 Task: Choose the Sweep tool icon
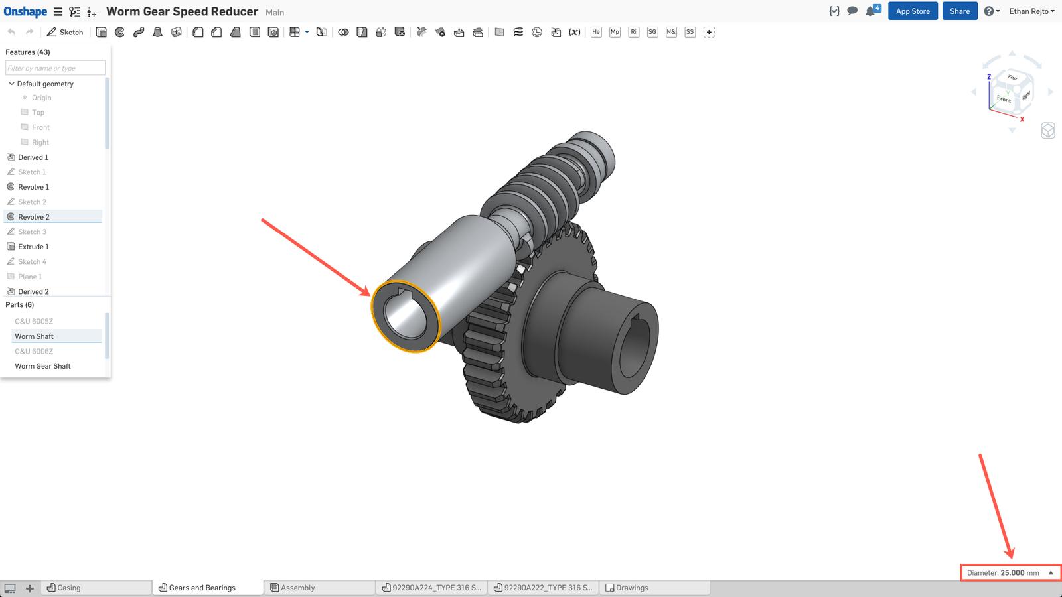coord(139,32)
